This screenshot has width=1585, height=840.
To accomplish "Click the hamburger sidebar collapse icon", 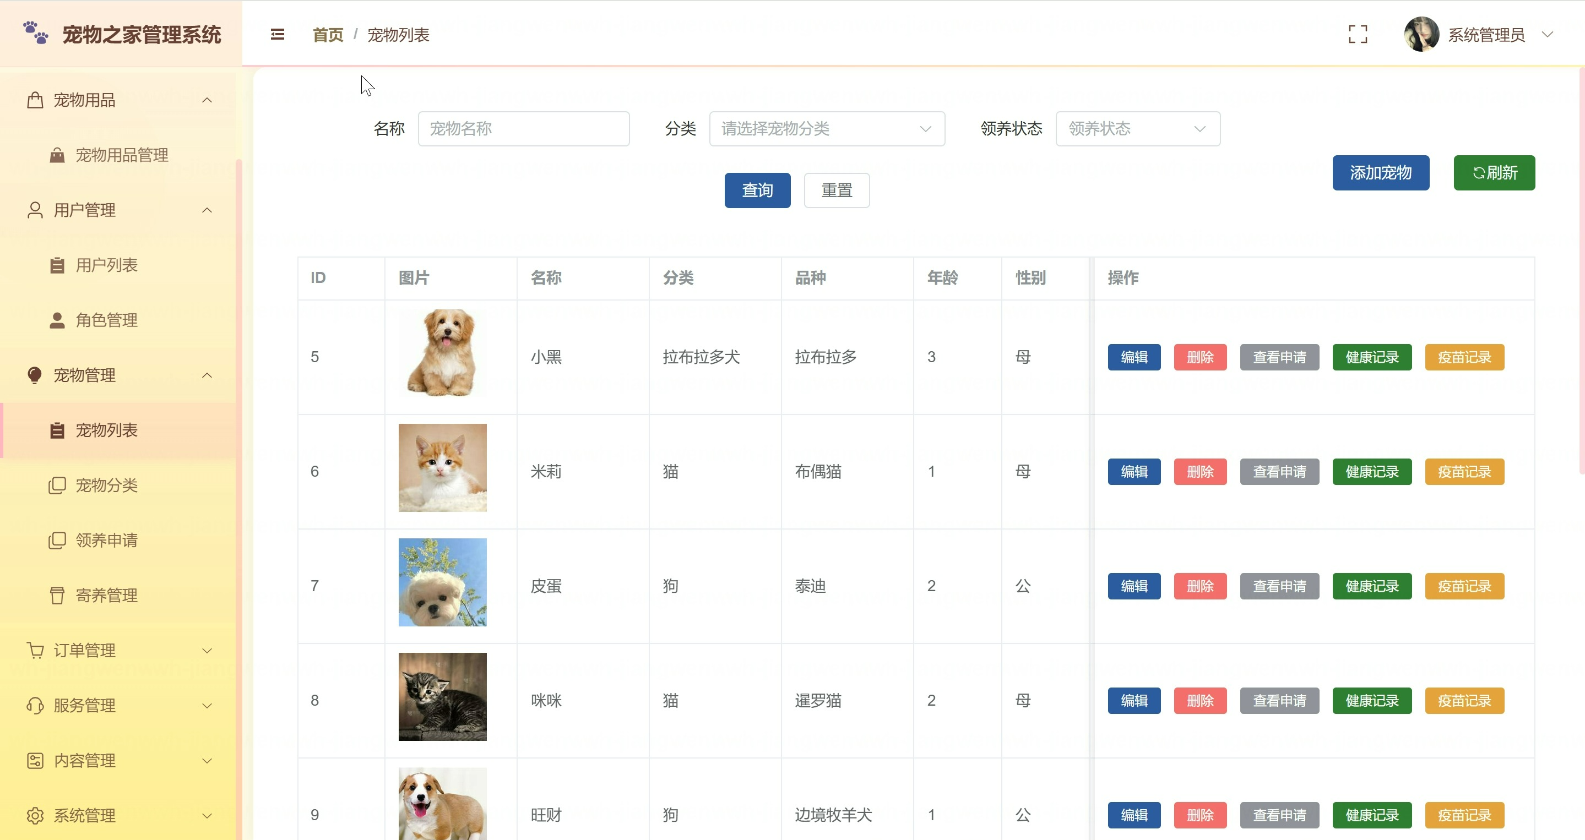I will (278, 35).
